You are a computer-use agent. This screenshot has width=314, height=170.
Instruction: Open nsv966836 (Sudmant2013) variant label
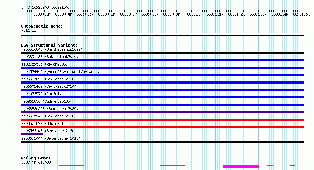[46, 101]
